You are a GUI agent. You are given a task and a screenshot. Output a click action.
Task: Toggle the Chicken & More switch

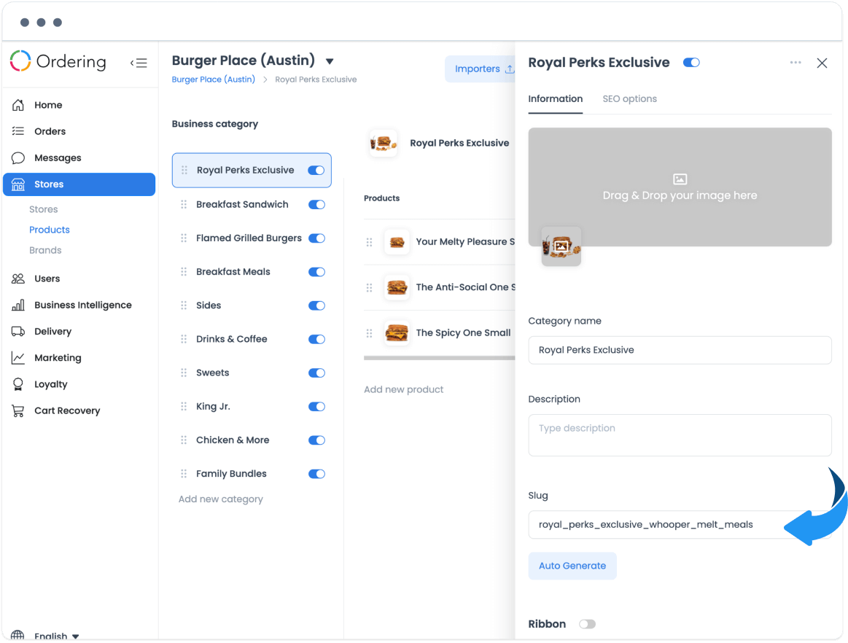316,440
